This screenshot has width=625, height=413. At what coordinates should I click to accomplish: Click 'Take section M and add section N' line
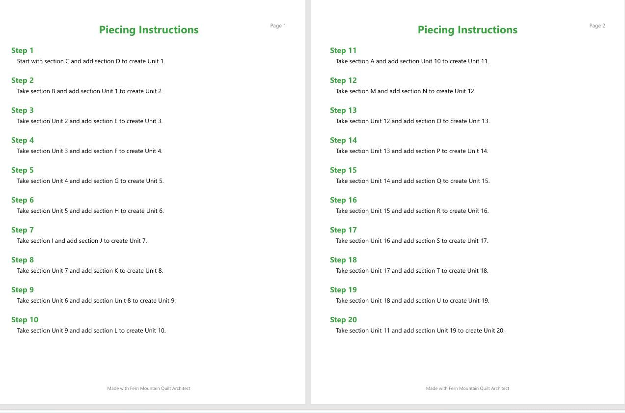pyautogui.click(x=406, y=91)
